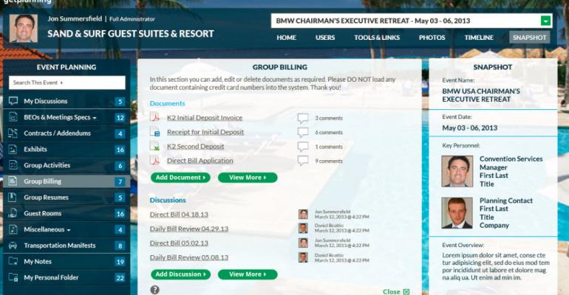Open the event selector green dropdown arrow

(545, 21)
